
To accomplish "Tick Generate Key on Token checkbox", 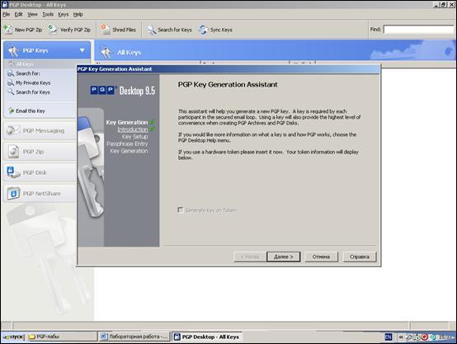I will pyautogui.click(x=181, y=210).
